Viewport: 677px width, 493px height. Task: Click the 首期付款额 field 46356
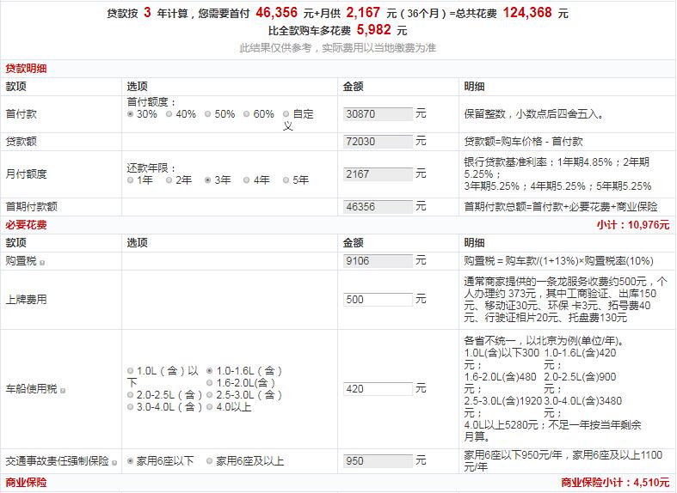pyautogui.click(x=378, y=207)
